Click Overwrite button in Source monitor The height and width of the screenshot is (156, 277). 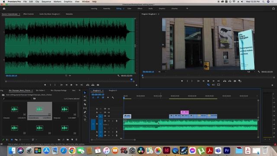93,85
